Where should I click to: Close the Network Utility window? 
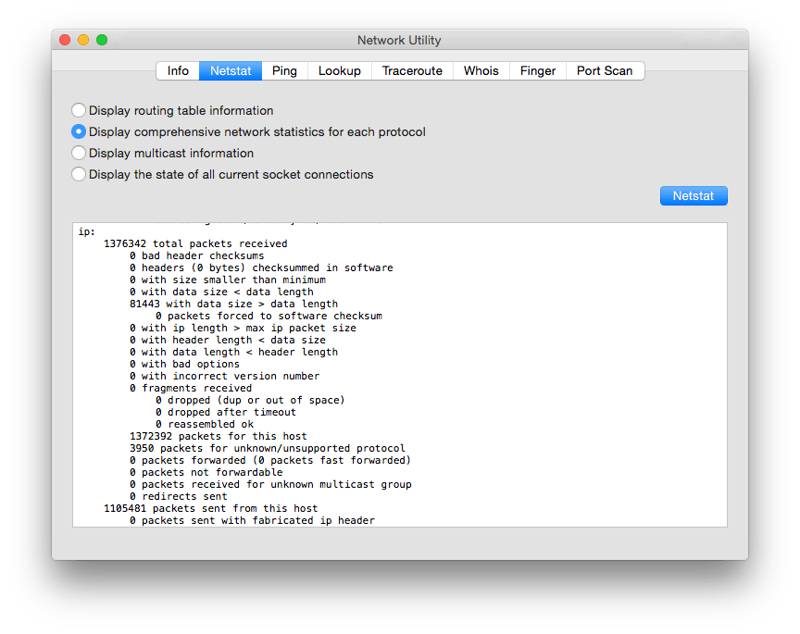click(x=64, y=40)
